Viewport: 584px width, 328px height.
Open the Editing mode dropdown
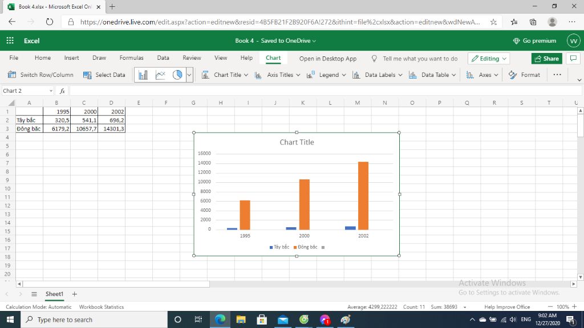489,59
